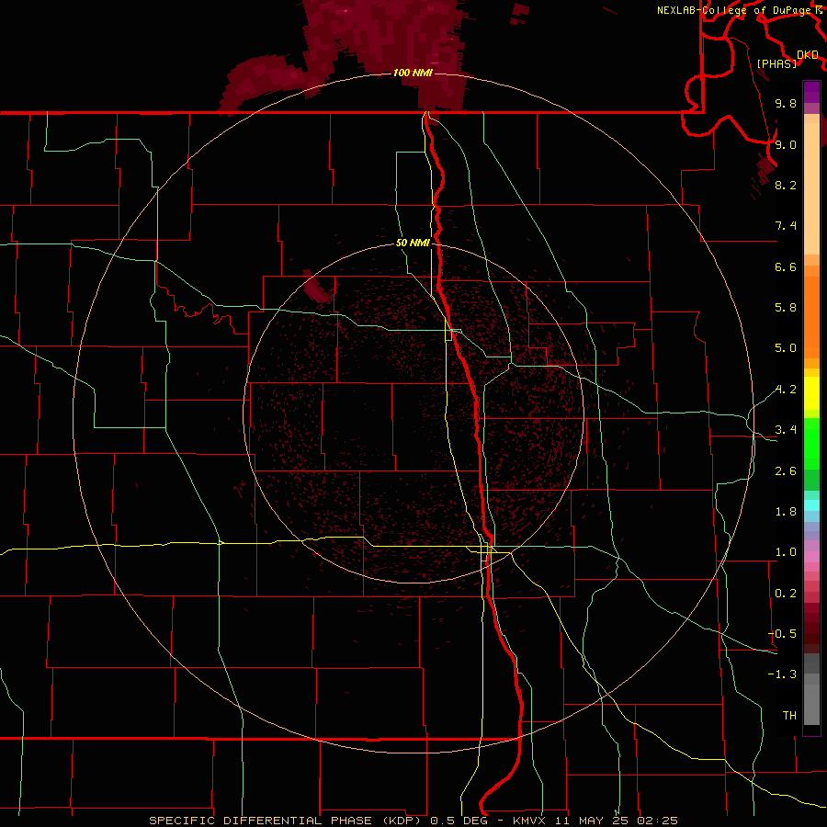Click "SPECIFIC DIFFERENTIAL PHASE" in the bottom caption
This screenshot has width=827, height=827.
pyautogui.click(x=262, y=821)
